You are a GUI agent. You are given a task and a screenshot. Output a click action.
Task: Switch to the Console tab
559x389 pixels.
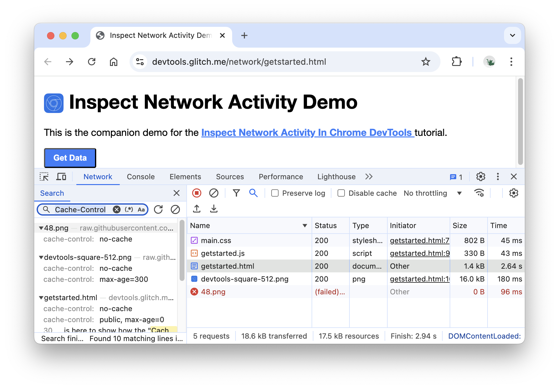pyautogui.click(x=141, y=176)
